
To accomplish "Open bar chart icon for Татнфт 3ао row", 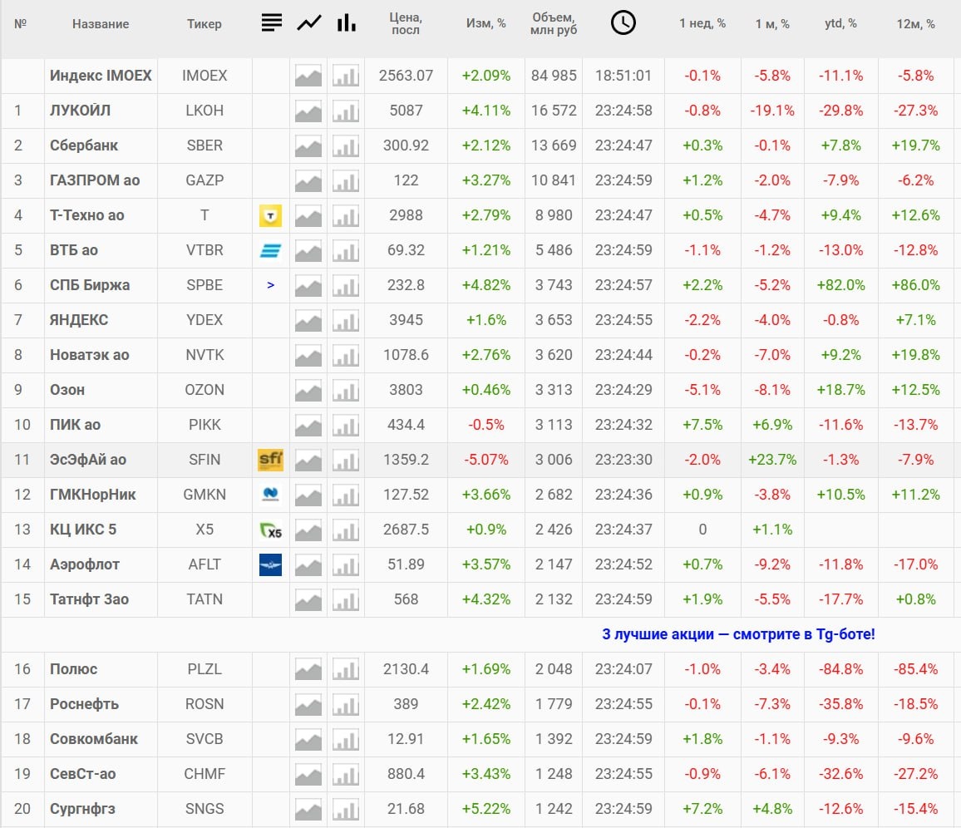I will click(x=346, y=600).
